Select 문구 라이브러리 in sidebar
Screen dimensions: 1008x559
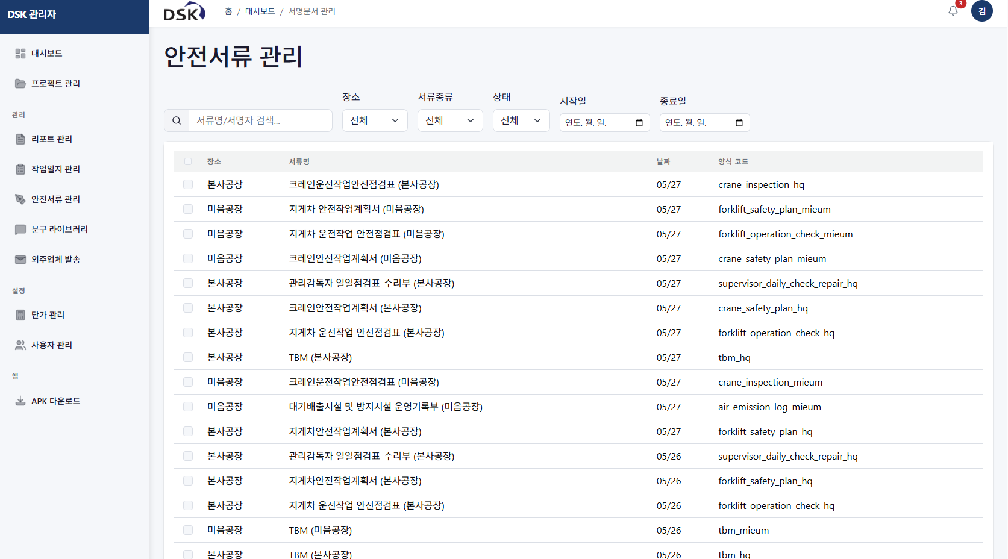(60, 230)
